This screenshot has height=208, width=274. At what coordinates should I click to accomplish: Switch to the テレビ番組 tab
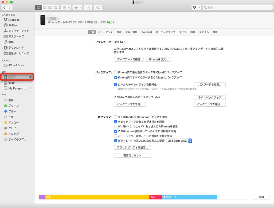point(131,32)
